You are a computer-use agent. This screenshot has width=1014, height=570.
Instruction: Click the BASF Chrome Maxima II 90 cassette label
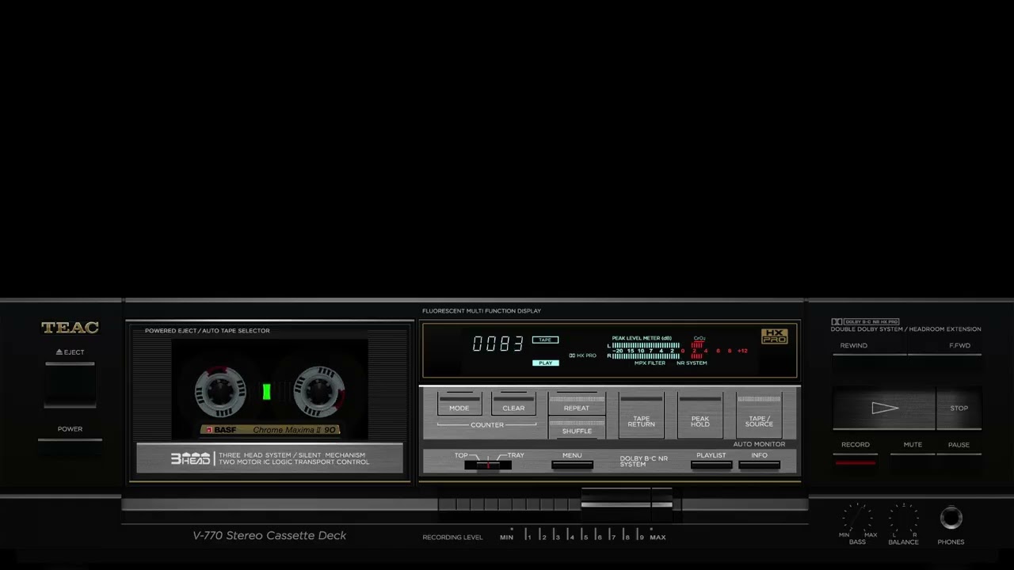270,430
